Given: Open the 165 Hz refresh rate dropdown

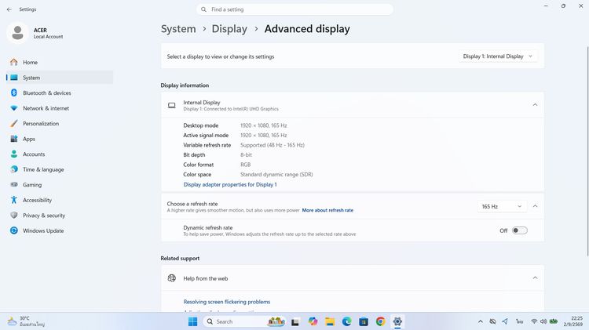Looking at the screenshot, I should 502,207.
